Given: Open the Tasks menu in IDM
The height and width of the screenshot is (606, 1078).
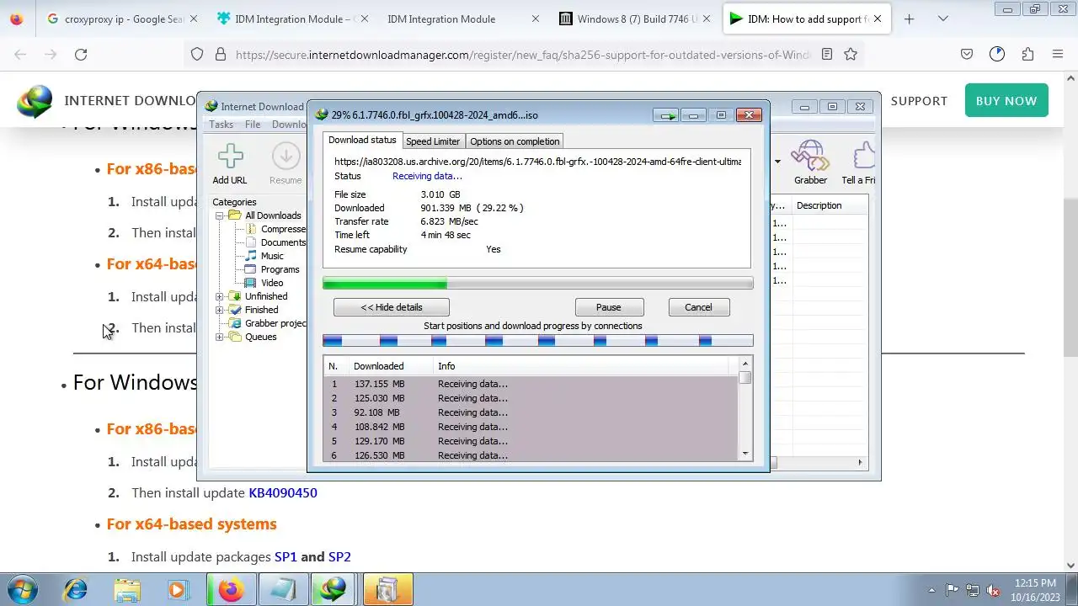Looking at the screenshot, I should coord(221,125).
